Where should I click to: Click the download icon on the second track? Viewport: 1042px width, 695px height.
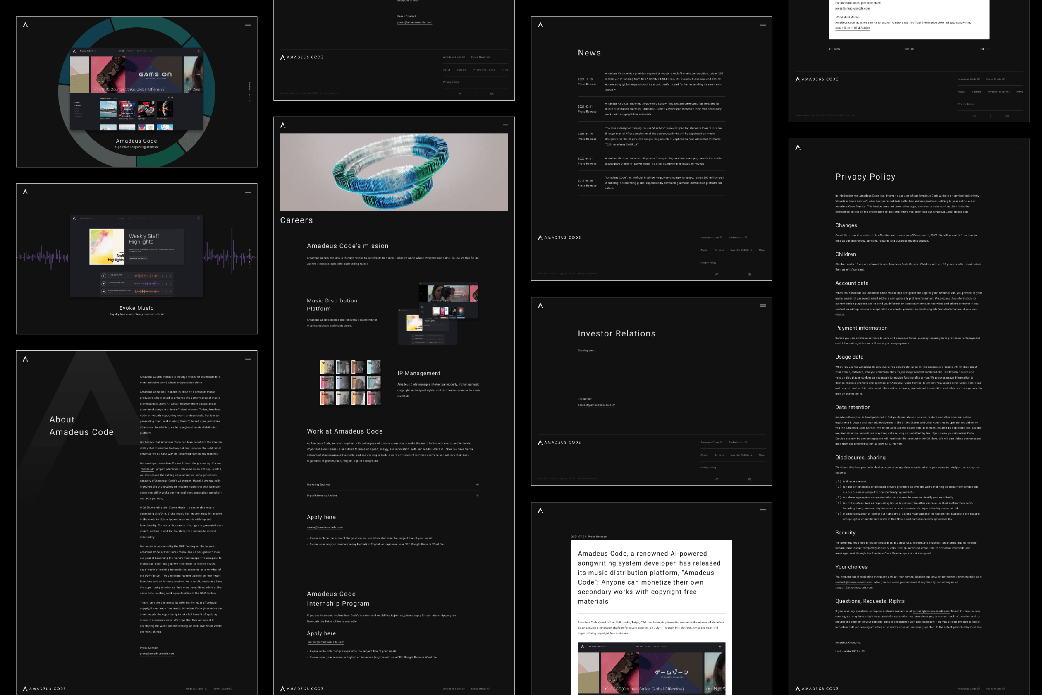click(x=167, y=284)
